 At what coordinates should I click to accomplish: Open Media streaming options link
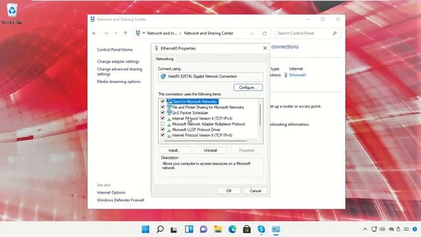click(x=118, y=82)
